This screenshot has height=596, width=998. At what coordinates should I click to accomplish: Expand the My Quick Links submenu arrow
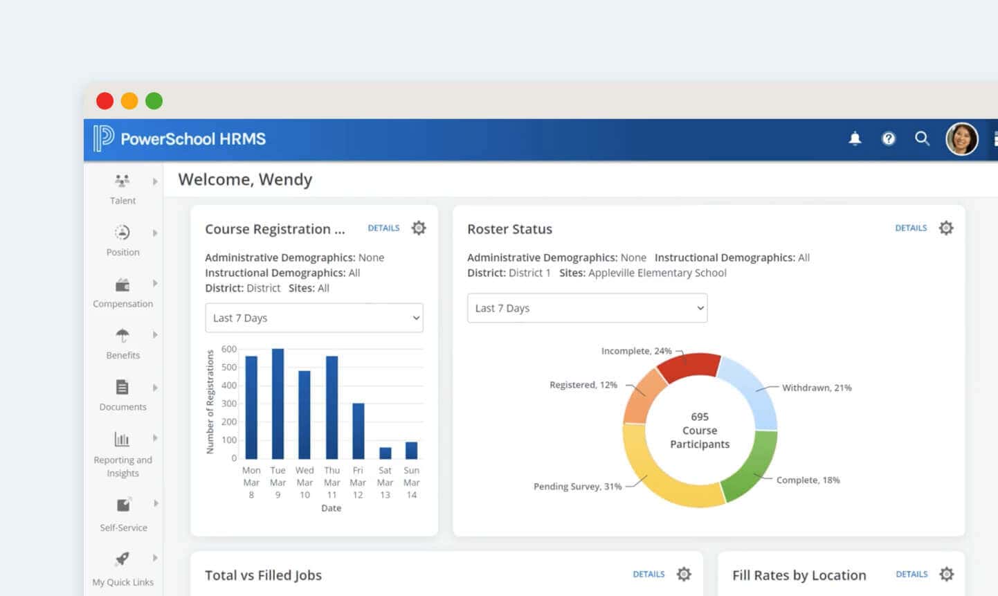[155, 557]
